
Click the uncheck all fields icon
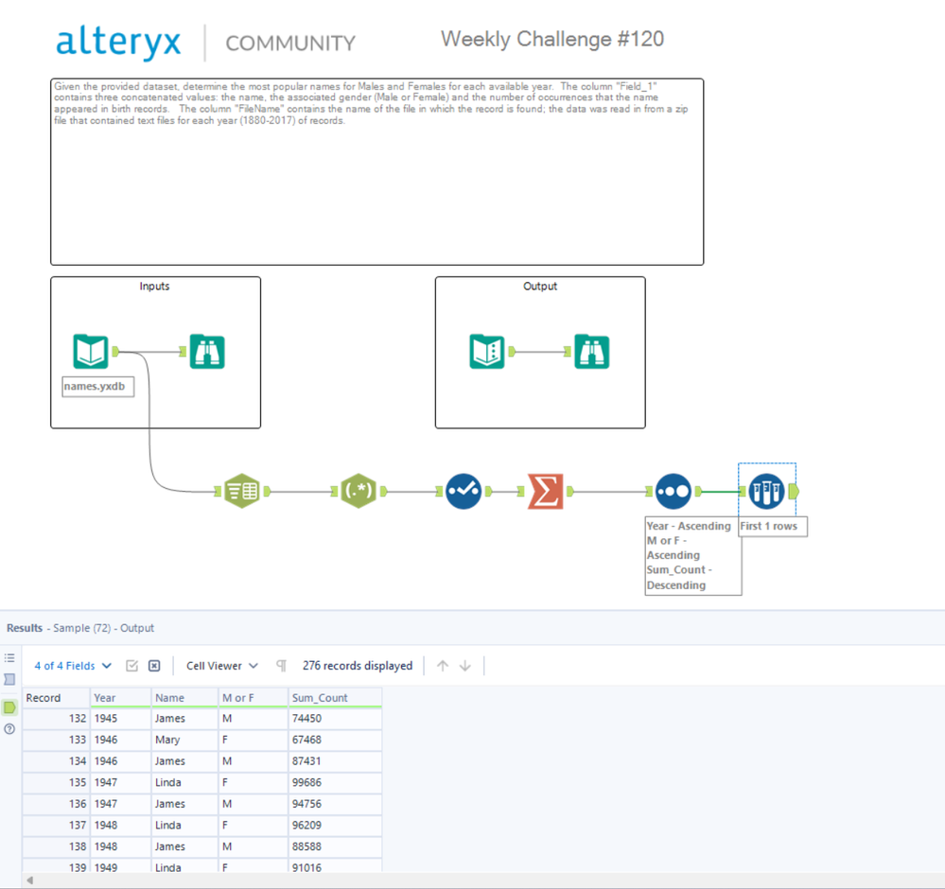pos(154,666)
